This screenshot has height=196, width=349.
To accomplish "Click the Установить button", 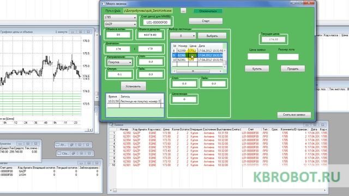I will 133,86.
